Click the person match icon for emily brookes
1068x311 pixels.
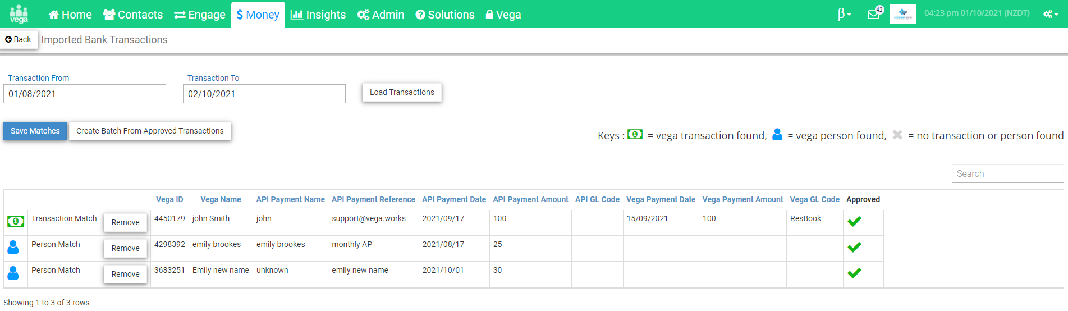click(x=13, y=247)
